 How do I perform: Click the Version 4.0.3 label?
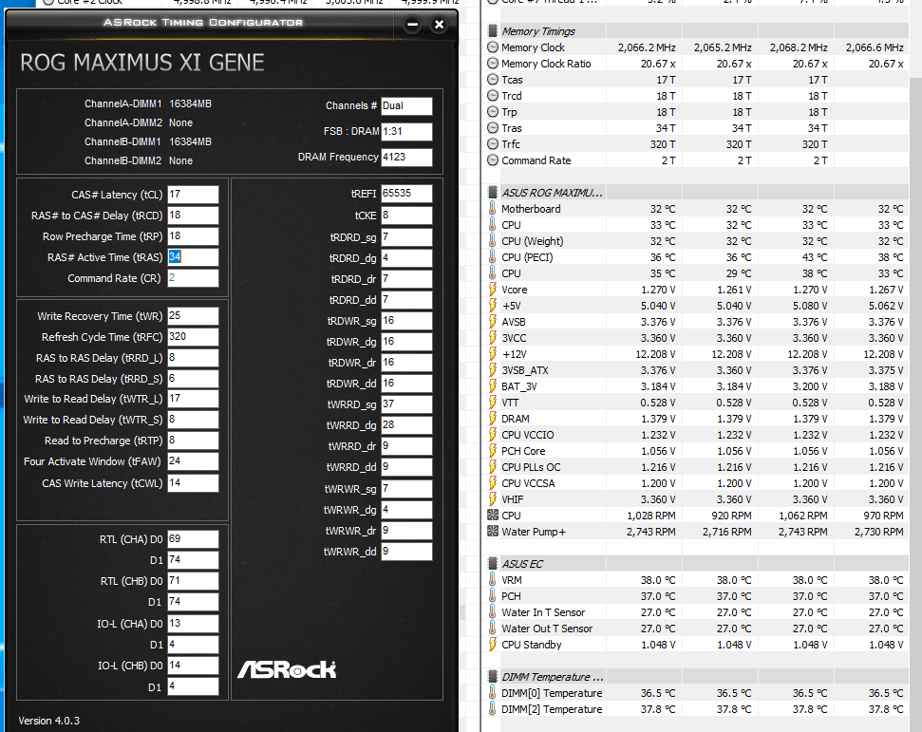click(x=48, y=721)
